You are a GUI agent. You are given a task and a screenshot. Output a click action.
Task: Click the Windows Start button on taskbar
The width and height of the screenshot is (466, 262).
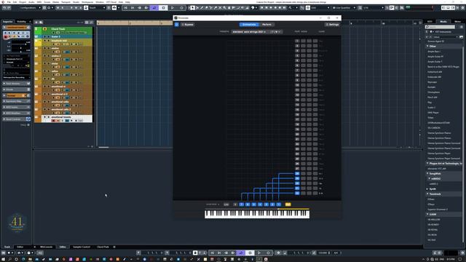pyautogui.click(x=3, y=259)
